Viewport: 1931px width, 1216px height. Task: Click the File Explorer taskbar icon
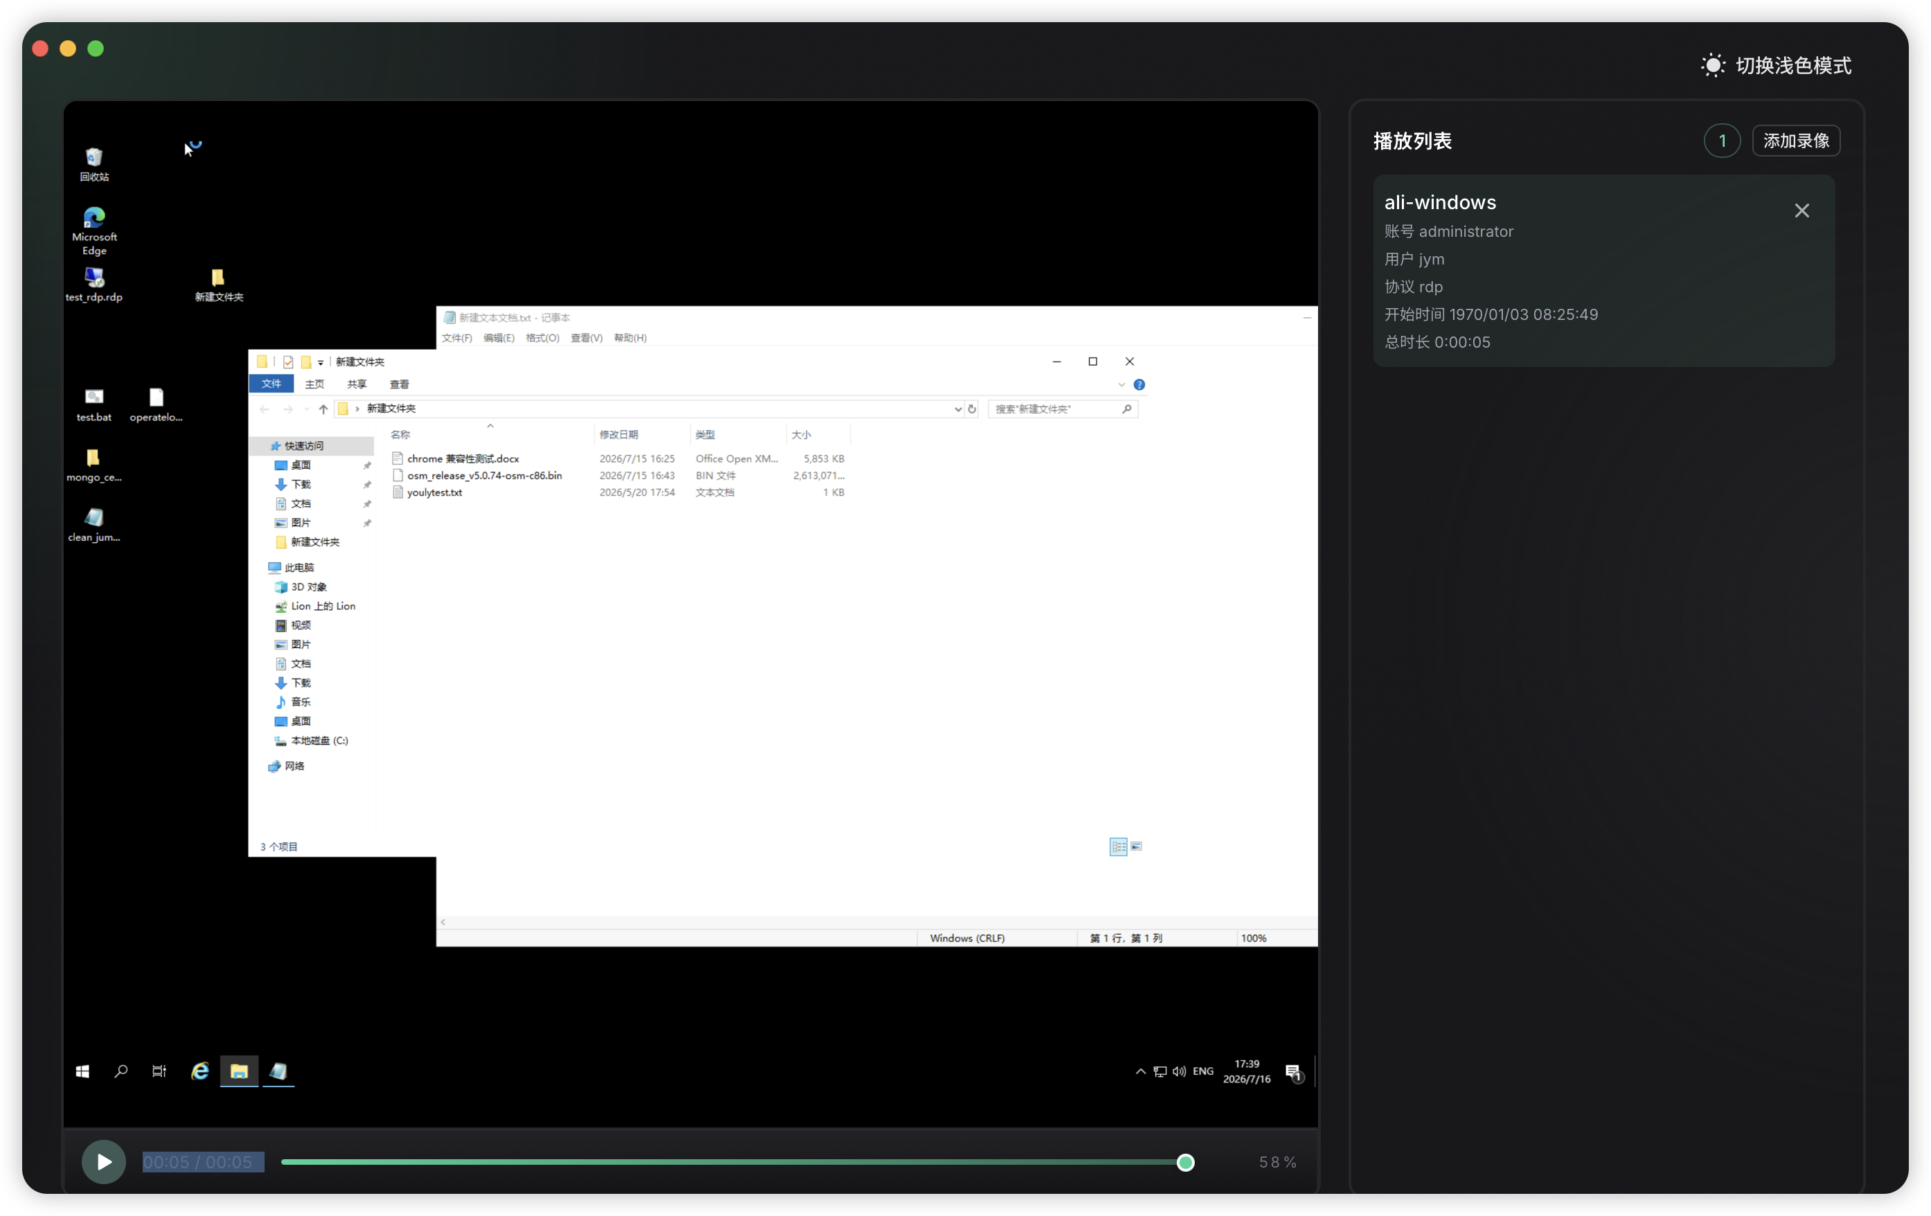(239, 1072)
